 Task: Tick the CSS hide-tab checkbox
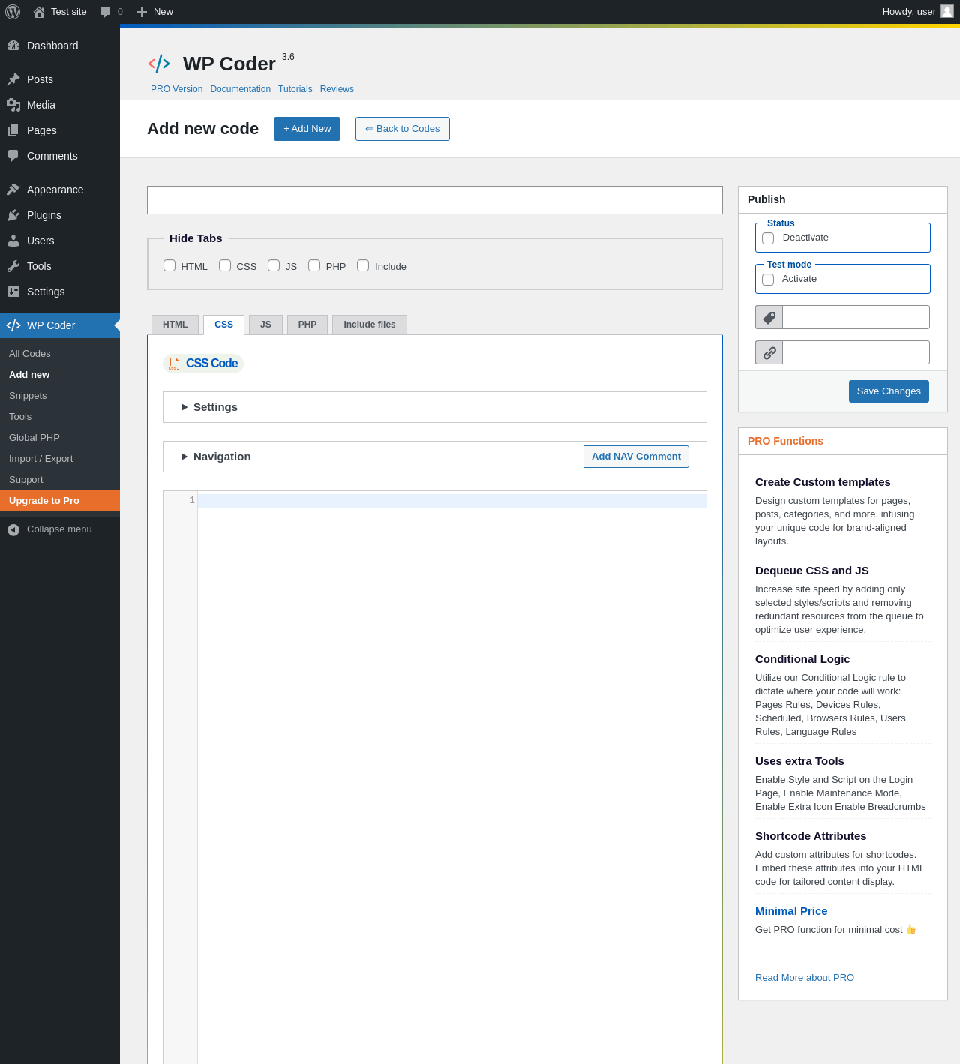(225, 265)
